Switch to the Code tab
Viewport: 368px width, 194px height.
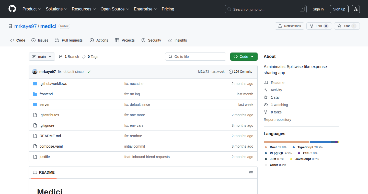pos(18,40)
